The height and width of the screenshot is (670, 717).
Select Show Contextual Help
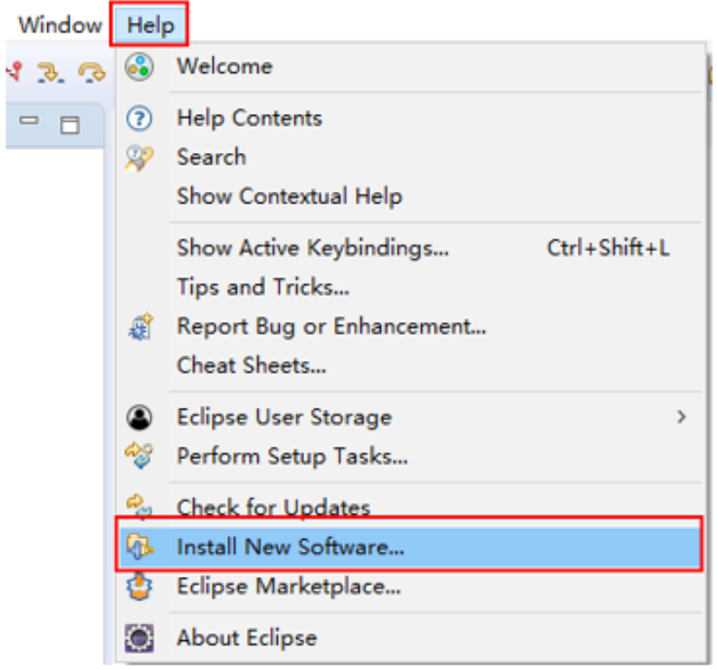(x=289, y=196)
